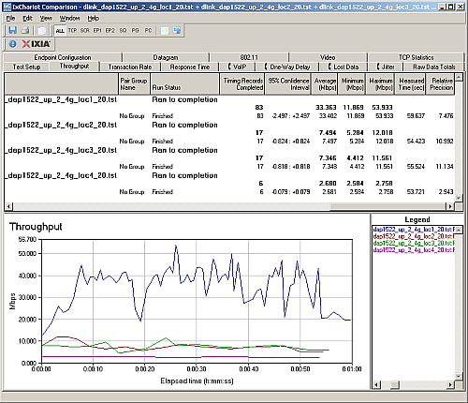Click the green grid icon after PC
Screen dimensions: 468x403
pos(165,30)
